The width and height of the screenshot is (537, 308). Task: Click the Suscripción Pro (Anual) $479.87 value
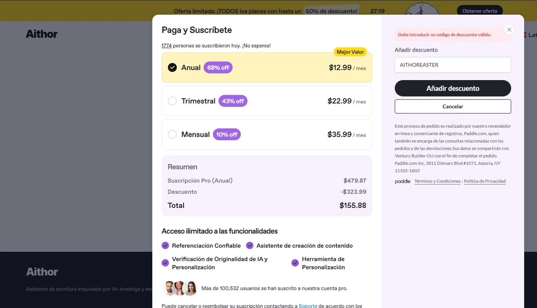(355, 181)
